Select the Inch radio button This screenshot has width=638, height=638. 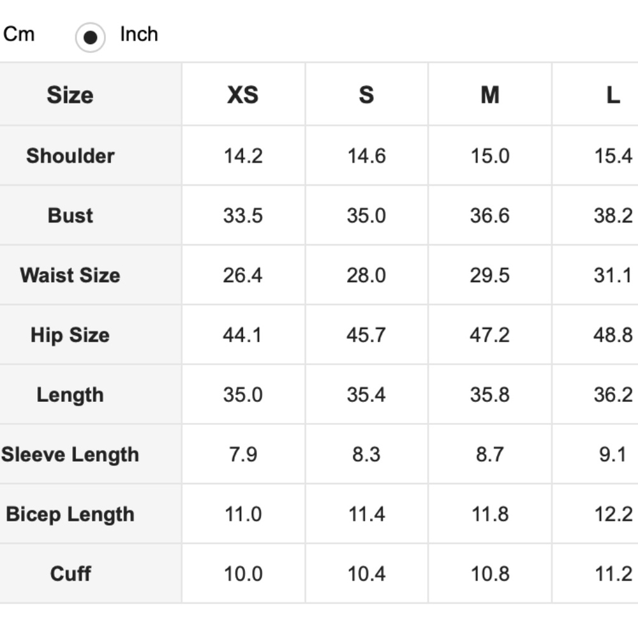coord(90,38)
